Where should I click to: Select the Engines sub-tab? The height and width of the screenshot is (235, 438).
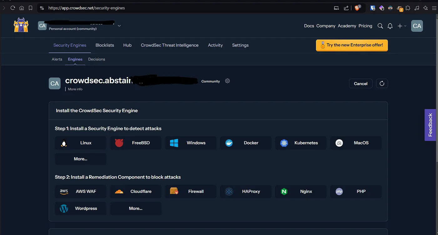[x=75, y=59]
